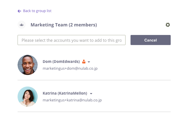The image size is (186, 120).
Task: Open Katrina's profile photo
Action: click(x=28, y=97)
